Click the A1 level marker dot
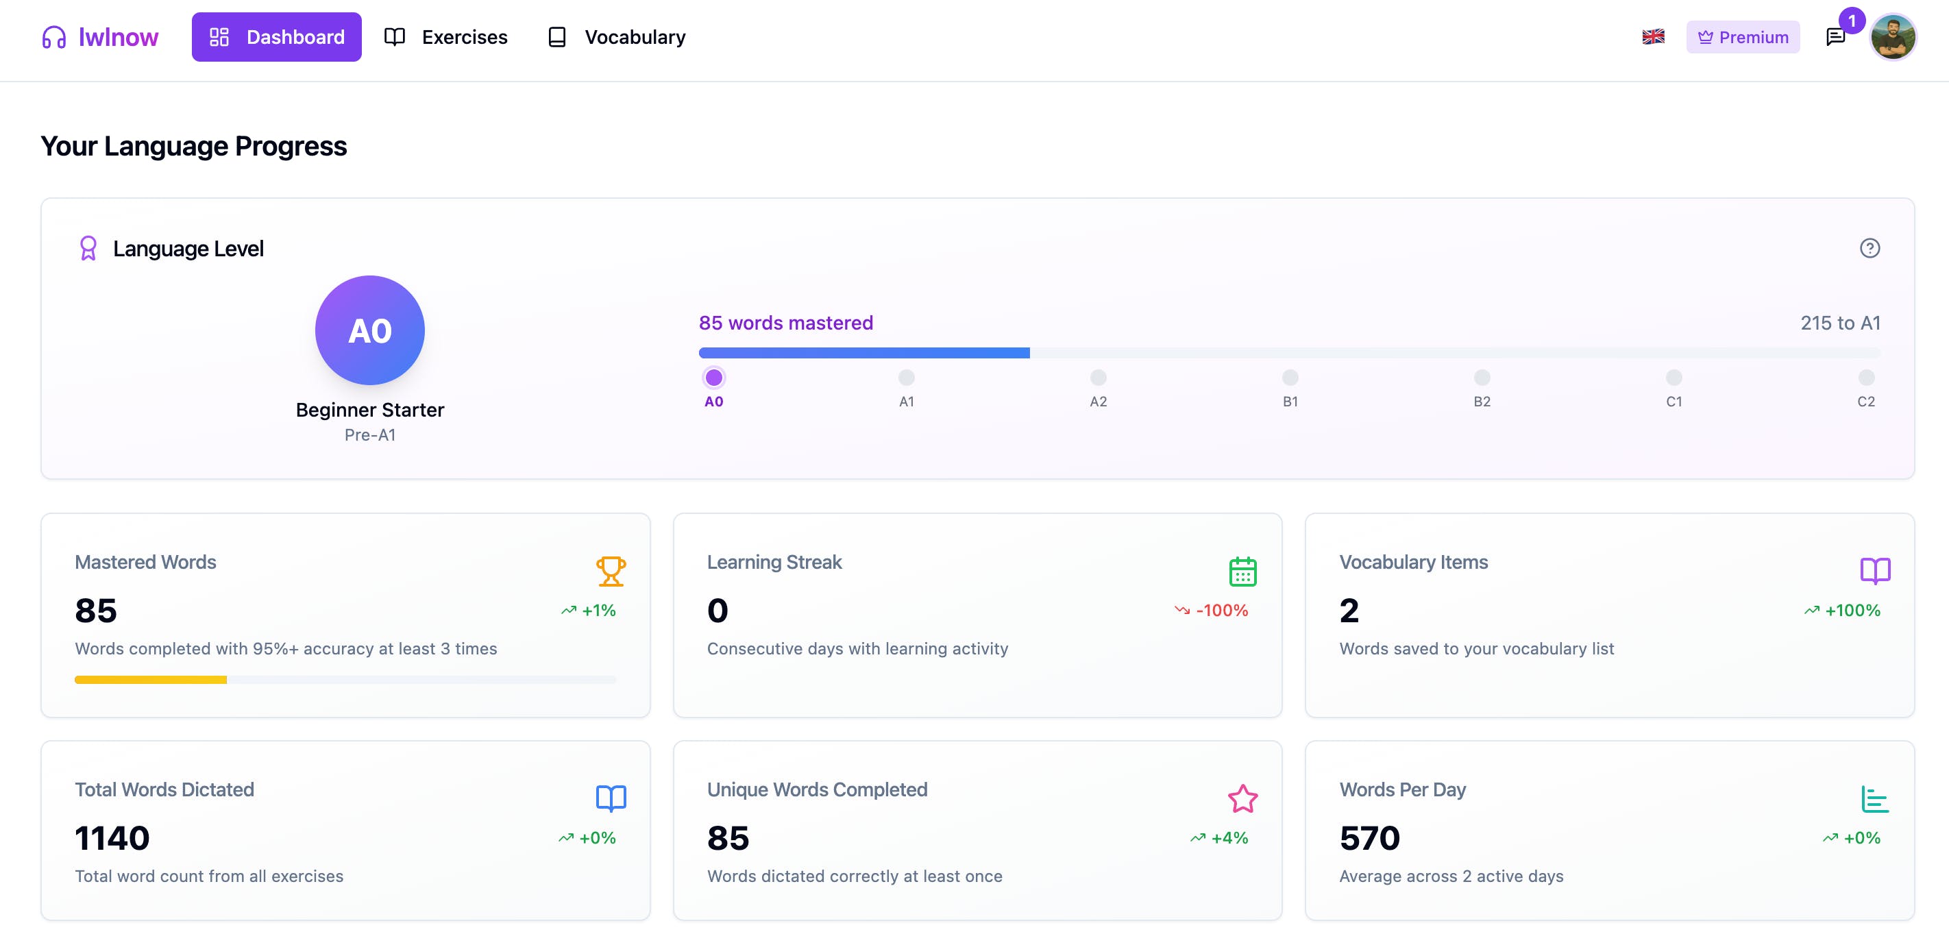The height and width of the screenshot is (932, 1949). pos(907,378)
